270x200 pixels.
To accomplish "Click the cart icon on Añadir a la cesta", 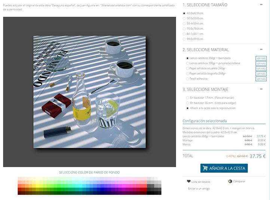I will click(205, 168).
